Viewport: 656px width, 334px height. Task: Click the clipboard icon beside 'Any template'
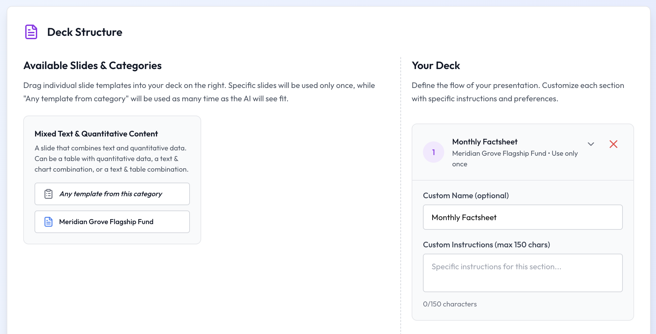[48, 194]
